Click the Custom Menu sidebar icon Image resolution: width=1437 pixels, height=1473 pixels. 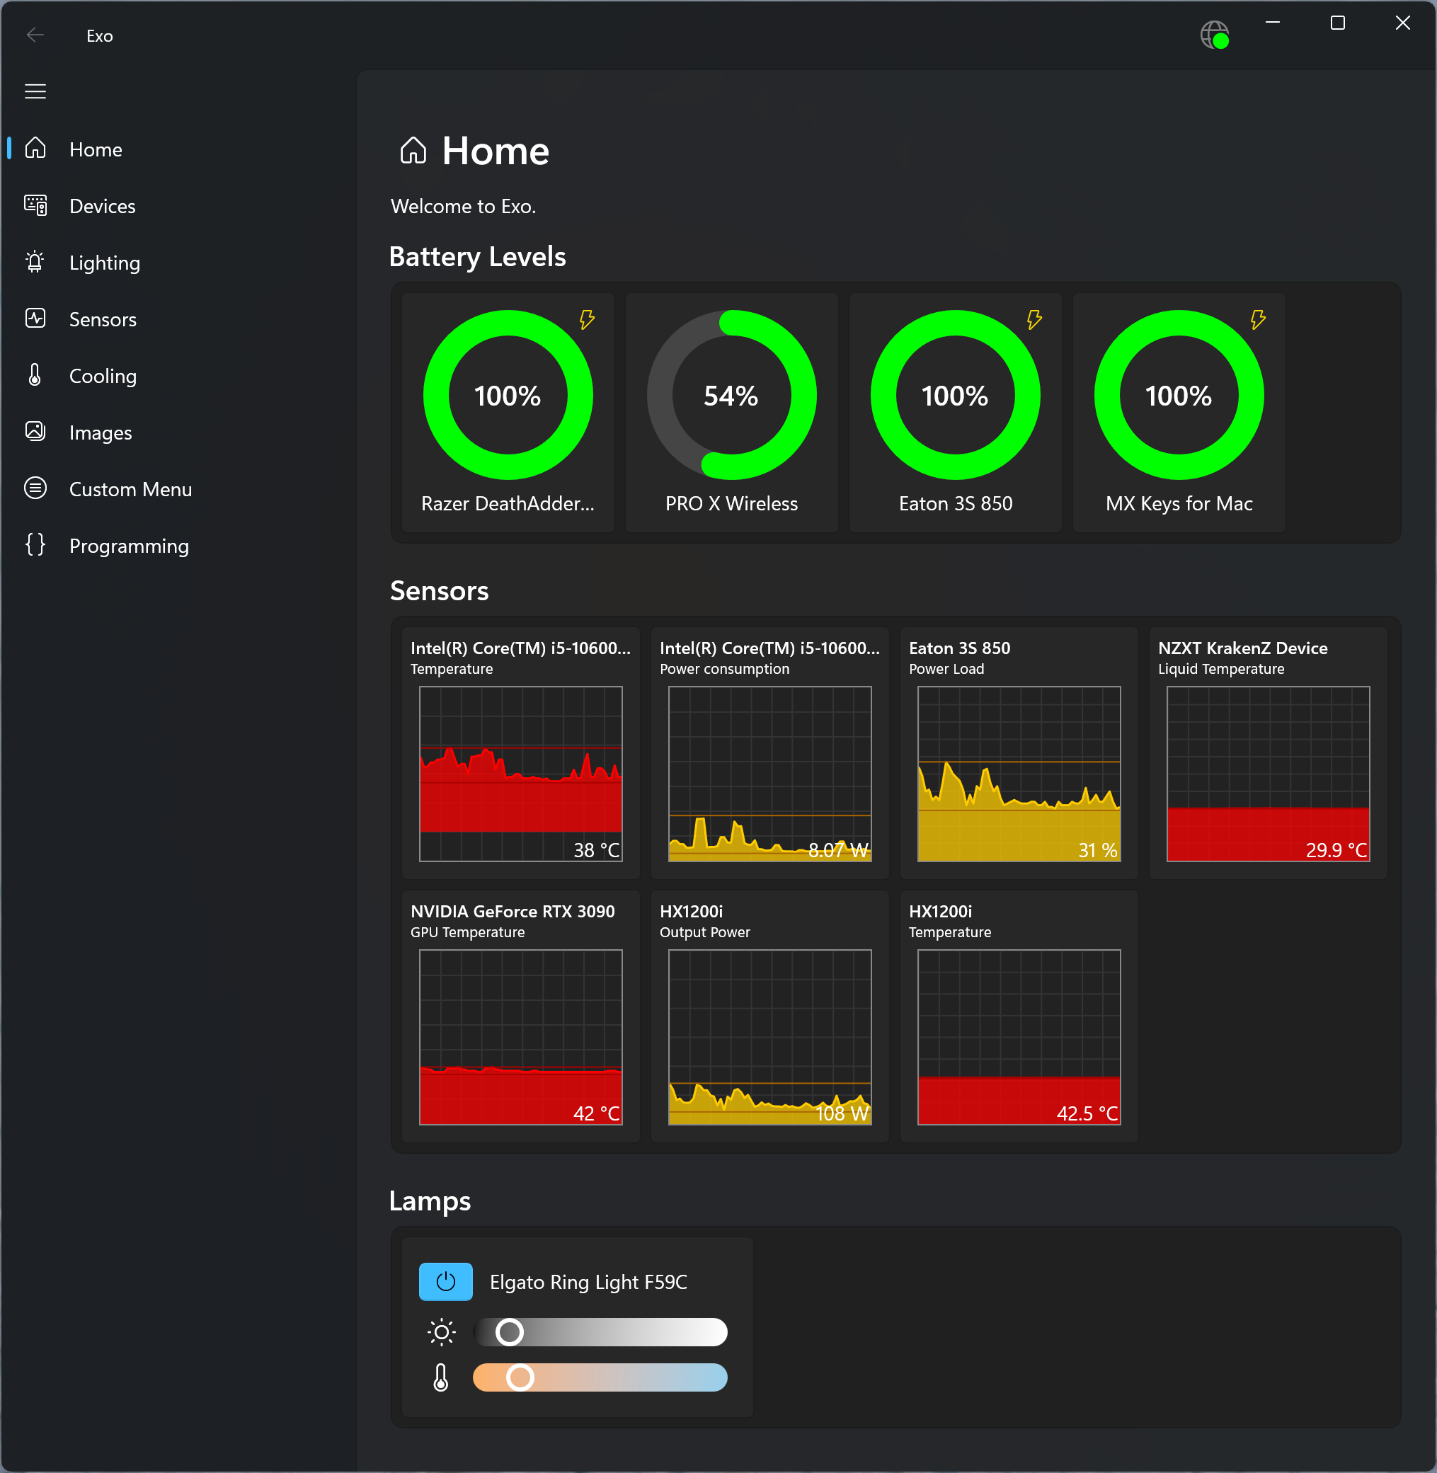tap(35, 488)
